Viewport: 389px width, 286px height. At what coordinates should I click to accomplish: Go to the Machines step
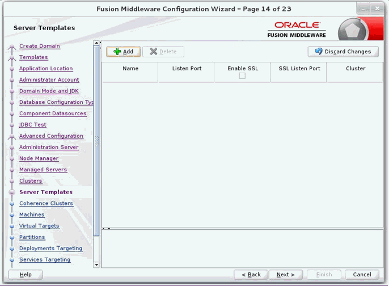pos(32,214)
